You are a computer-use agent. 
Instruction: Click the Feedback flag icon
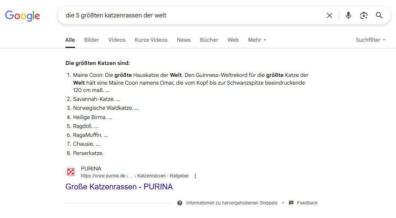[291, 203]
